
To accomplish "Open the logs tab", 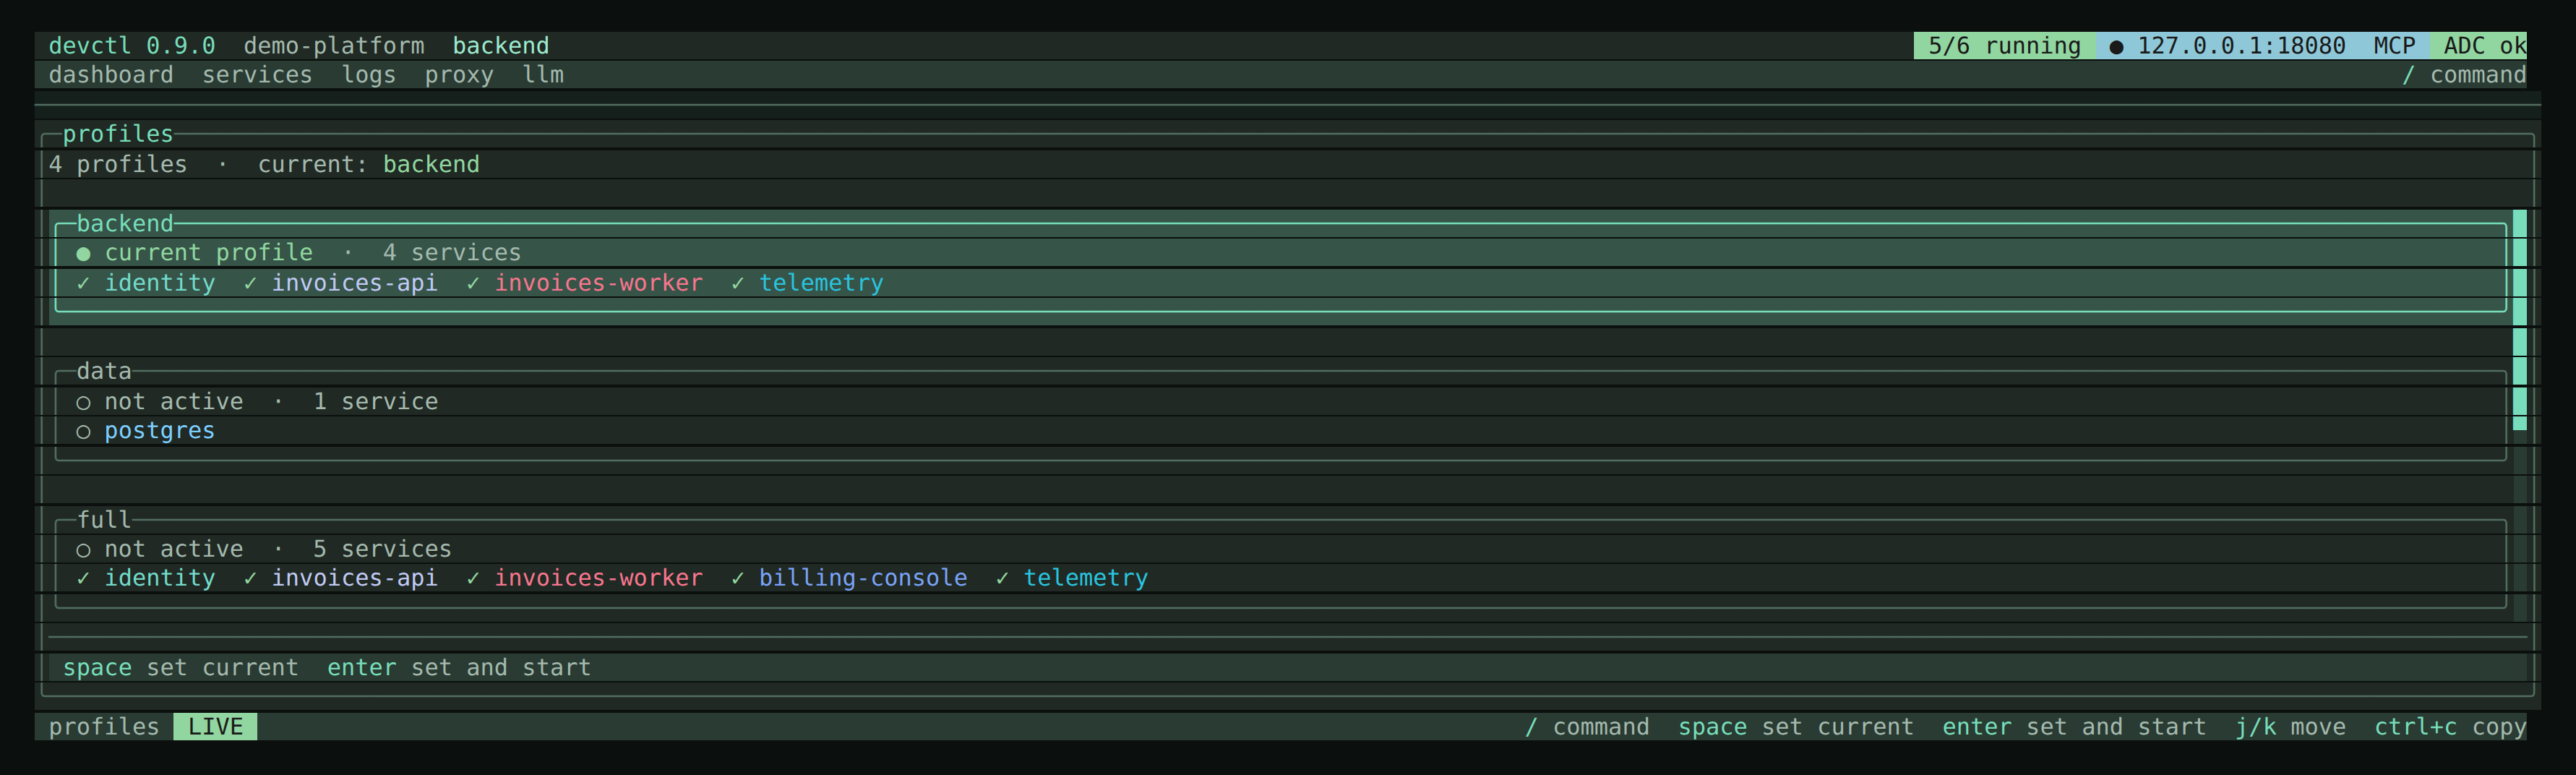I will click(368, 75).
